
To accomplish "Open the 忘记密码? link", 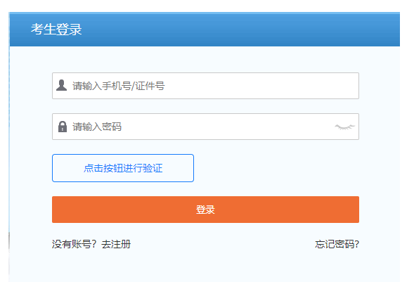I will click(337, 244).
